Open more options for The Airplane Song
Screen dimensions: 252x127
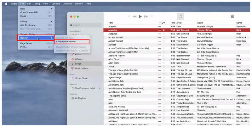coord(159,96)
